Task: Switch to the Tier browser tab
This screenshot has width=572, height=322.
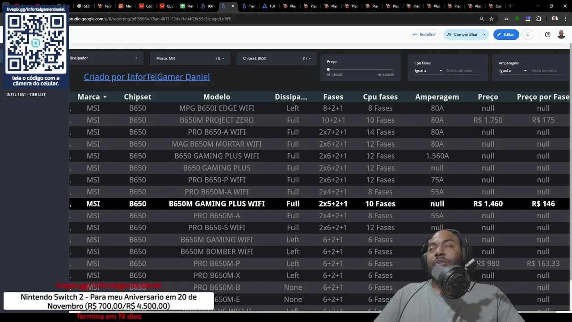Action: 248,6
